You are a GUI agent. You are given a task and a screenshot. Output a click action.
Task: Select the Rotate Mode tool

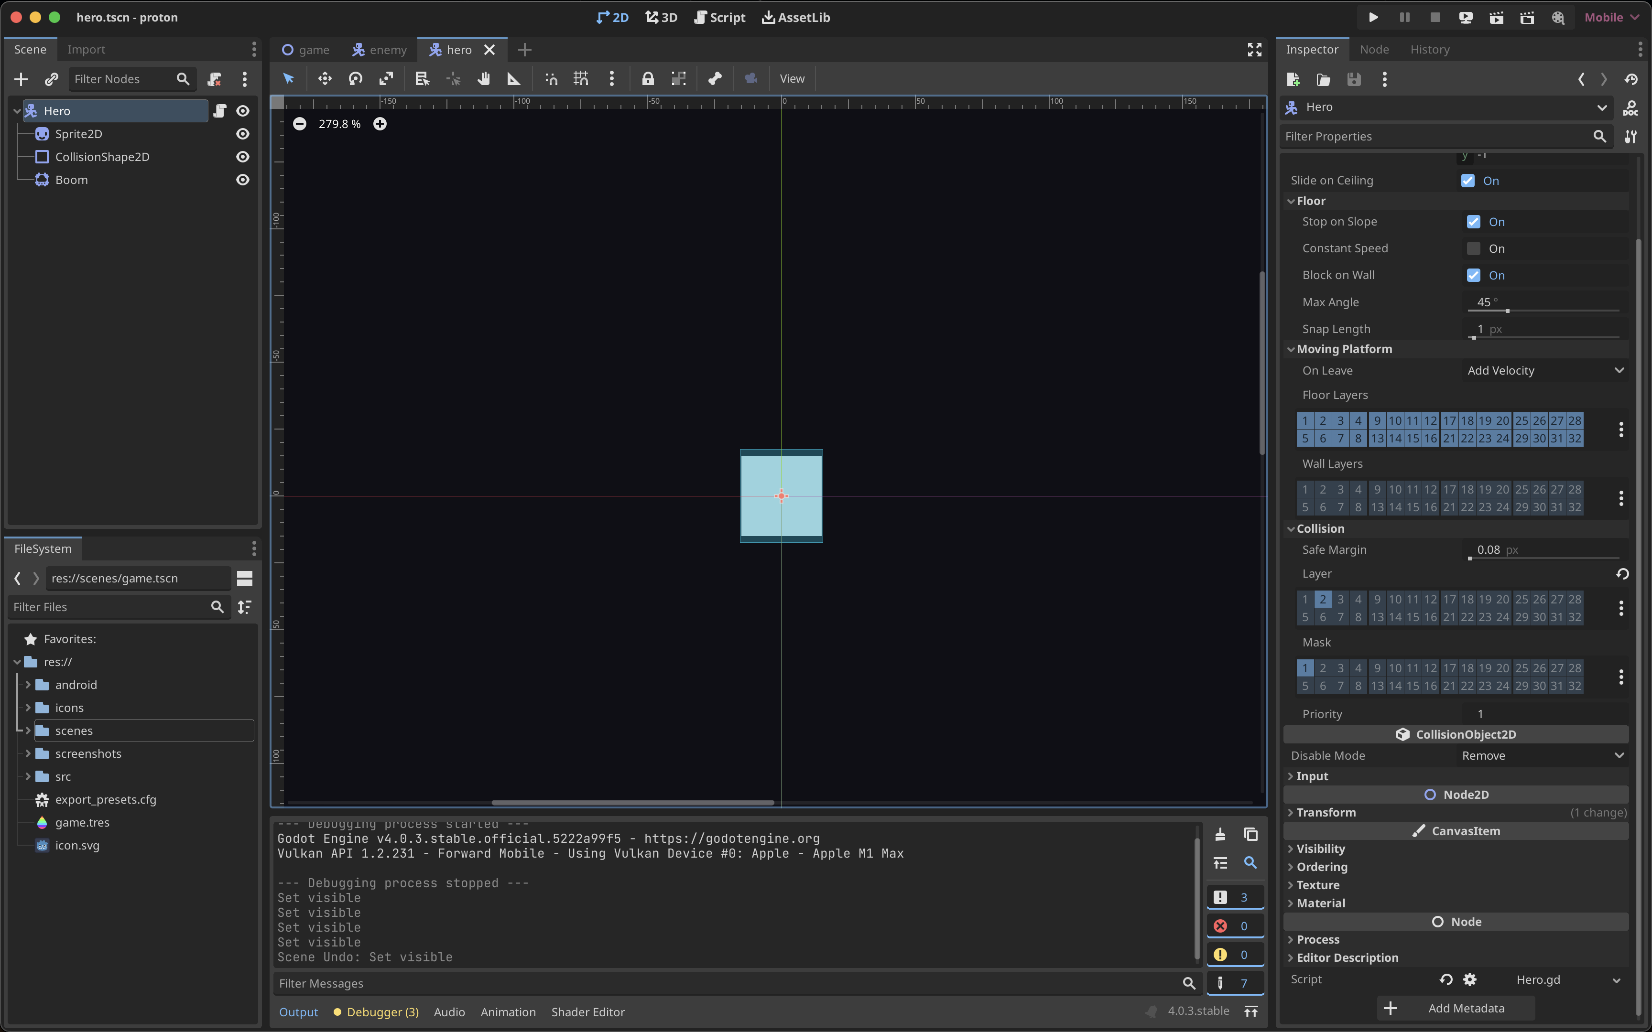[x=355, y=78]
